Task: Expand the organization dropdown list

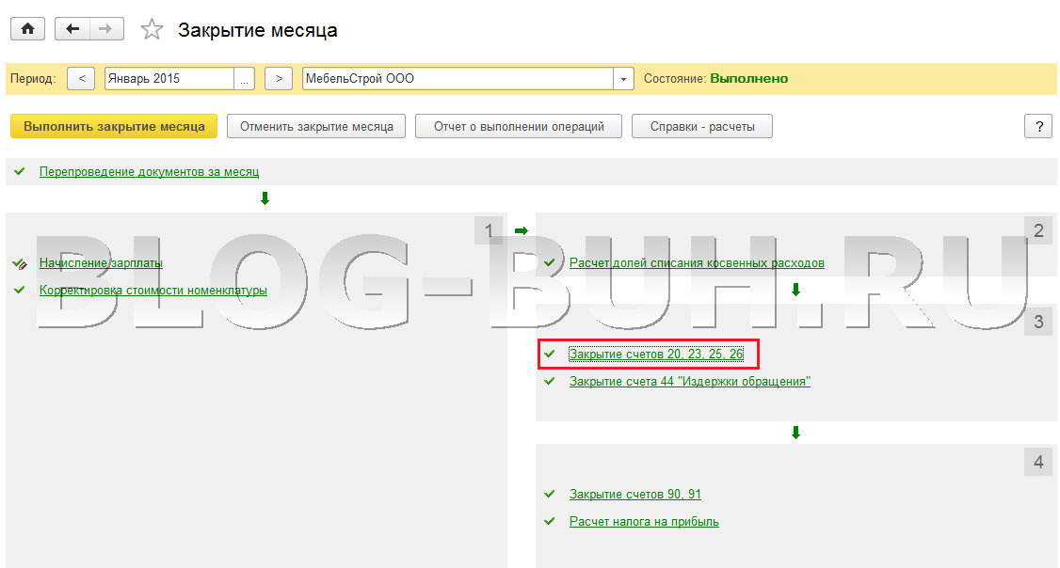Action: [x=623, y=79]
